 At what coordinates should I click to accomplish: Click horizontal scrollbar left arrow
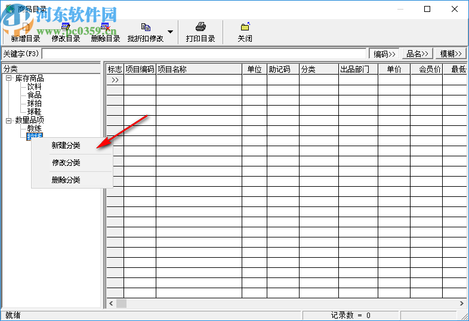click(111, 303)
